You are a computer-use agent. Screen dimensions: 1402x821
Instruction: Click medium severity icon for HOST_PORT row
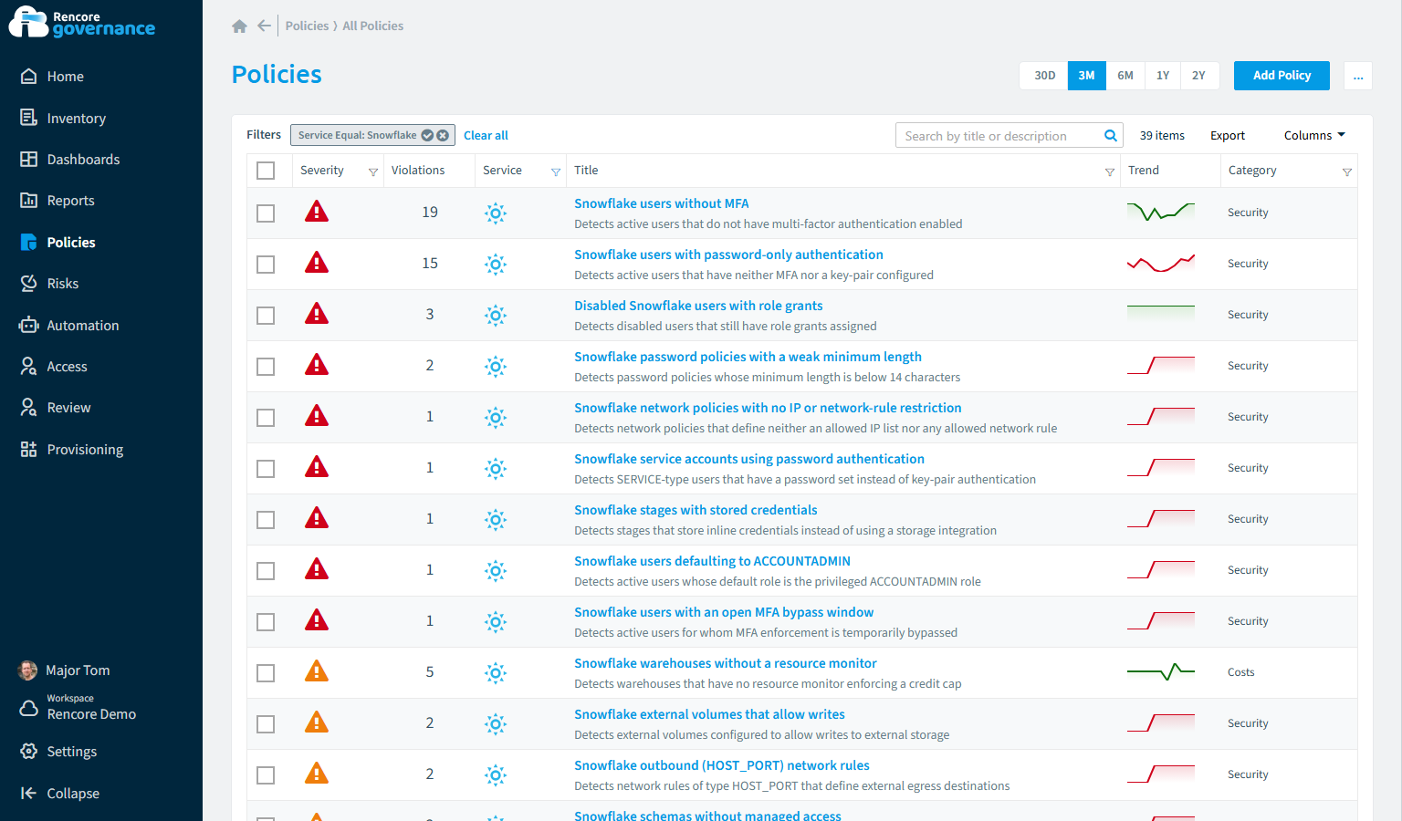pos(317,774)
